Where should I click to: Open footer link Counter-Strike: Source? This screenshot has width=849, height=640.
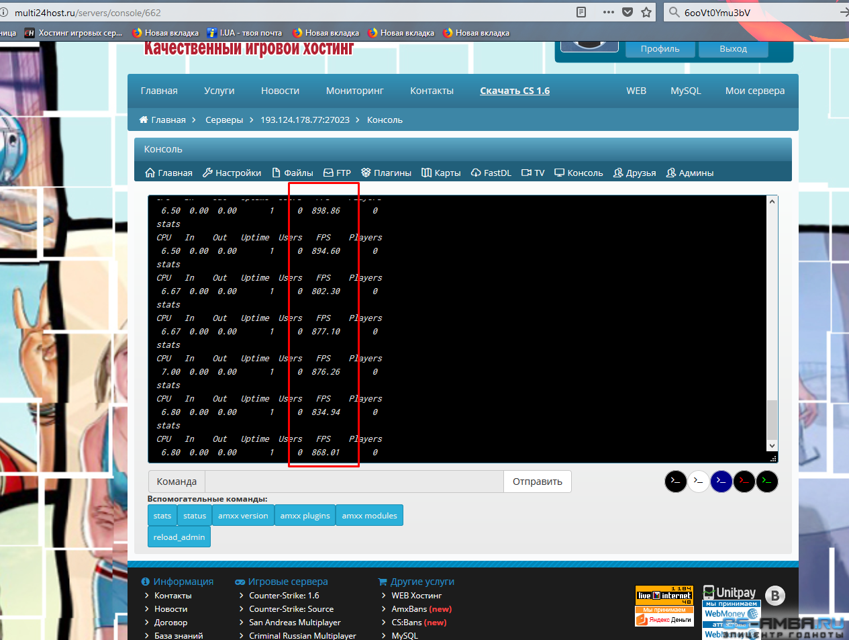click(291, 609)
